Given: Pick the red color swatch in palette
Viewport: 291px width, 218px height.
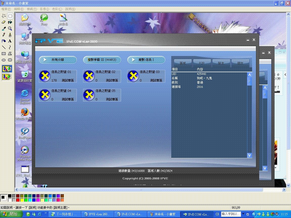Looking at the screenshot, I should pyautogui.click(x=18, y=200).
